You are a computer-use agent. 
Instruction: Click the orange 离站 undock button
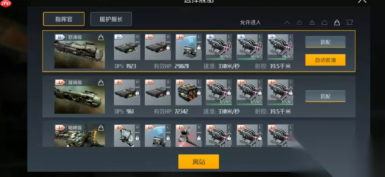(199, 161)
